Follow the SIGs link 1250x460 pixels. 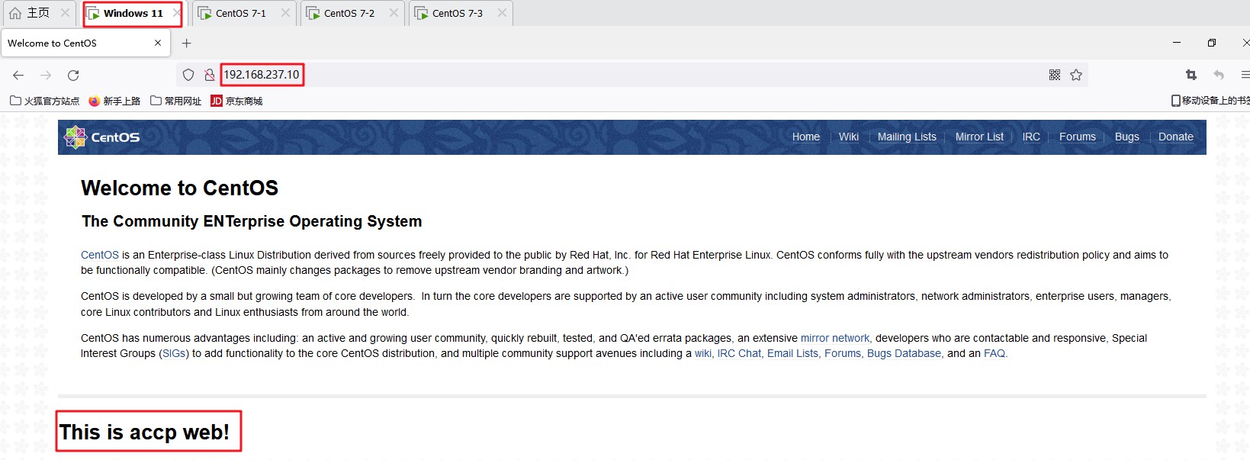174,353
